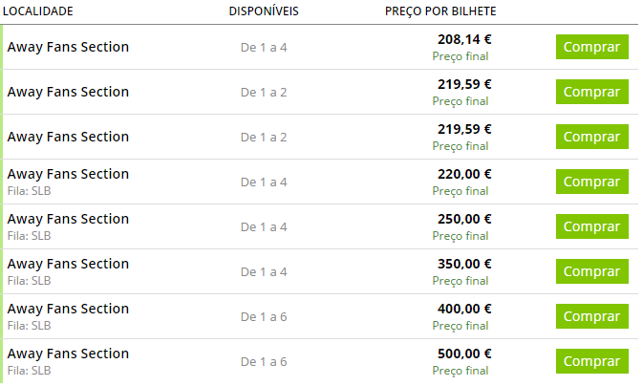Open Away Fans Section in 500,00 € row
The height and width of the screenshot is (386, 643).
(x=68, y=354)
